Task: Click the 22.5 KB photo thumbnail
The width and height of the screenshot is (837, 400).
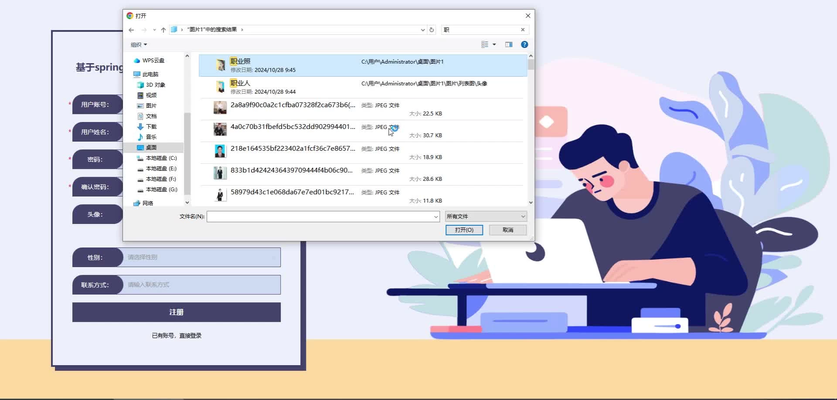Action: point(220,108)
